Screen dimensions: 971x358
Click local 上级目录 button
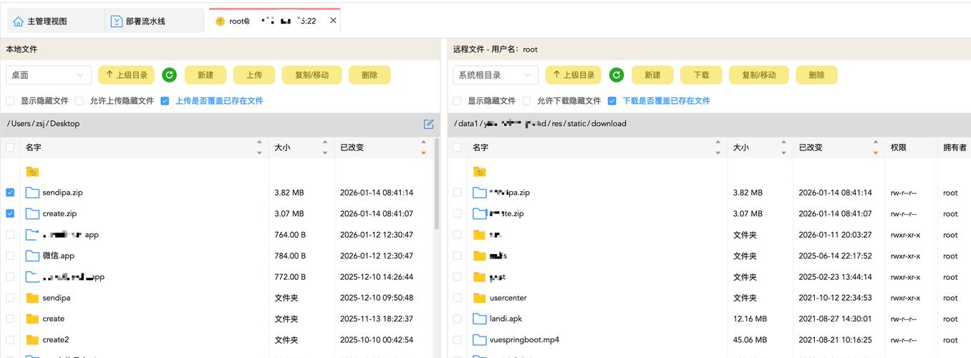tap(126, 75)
